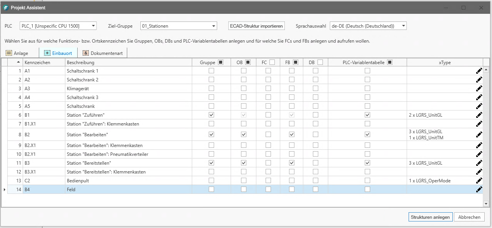
Task: Click the ECAD-Struktur importieren button
Action: pyautogui.click(x=256, y=26)
